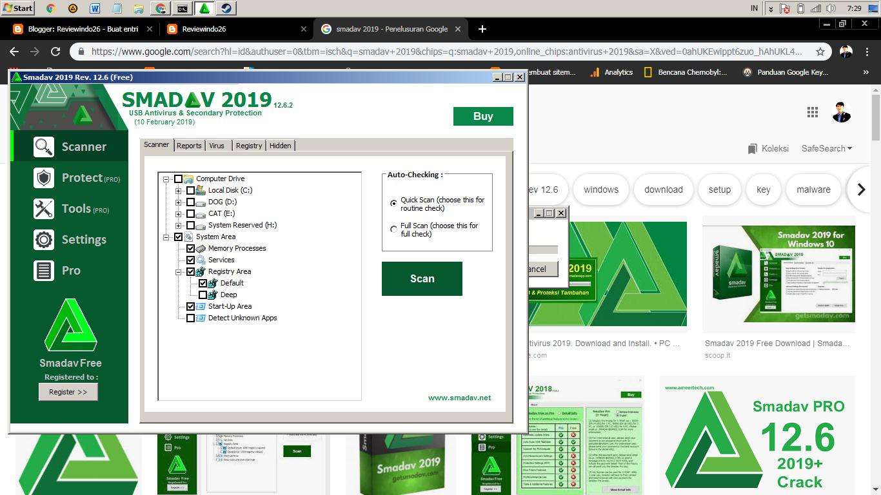
Task: Close the 'Blogger: Reviewindo26 - Buat entri' tab
Action: click(150, 29)
